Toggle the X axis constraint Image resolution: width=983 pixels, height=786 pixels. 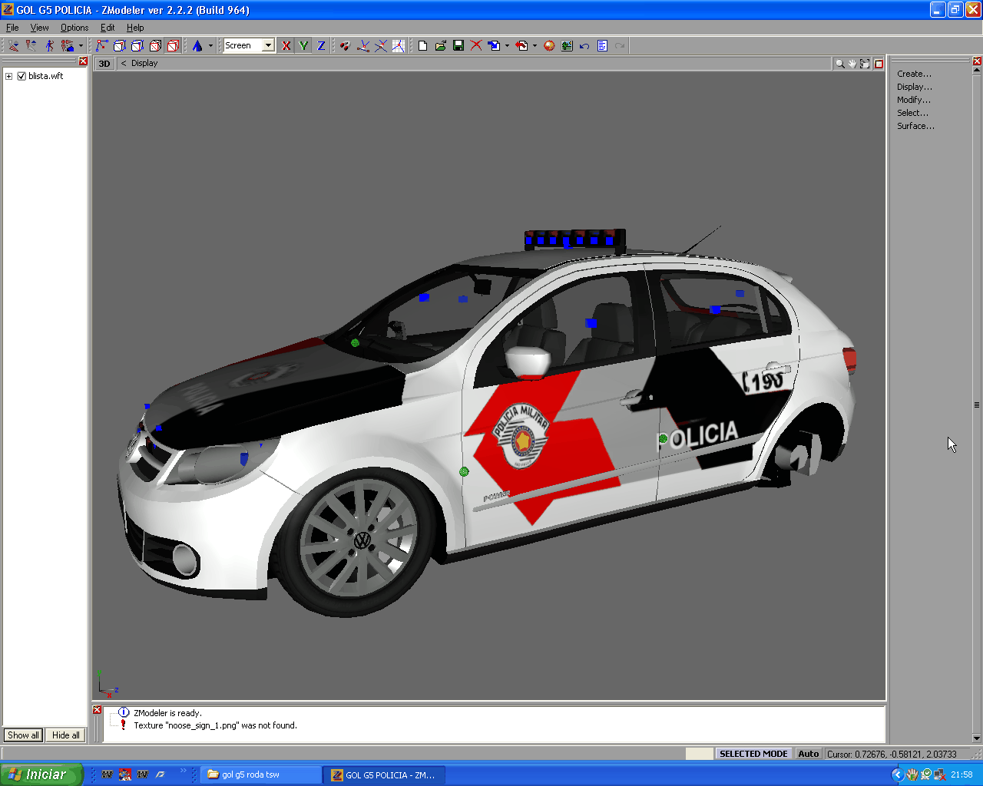point(285,45)
